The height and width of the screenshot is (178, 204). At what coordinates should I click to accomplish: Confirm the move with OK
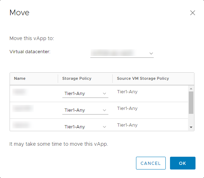click(183, 163)
